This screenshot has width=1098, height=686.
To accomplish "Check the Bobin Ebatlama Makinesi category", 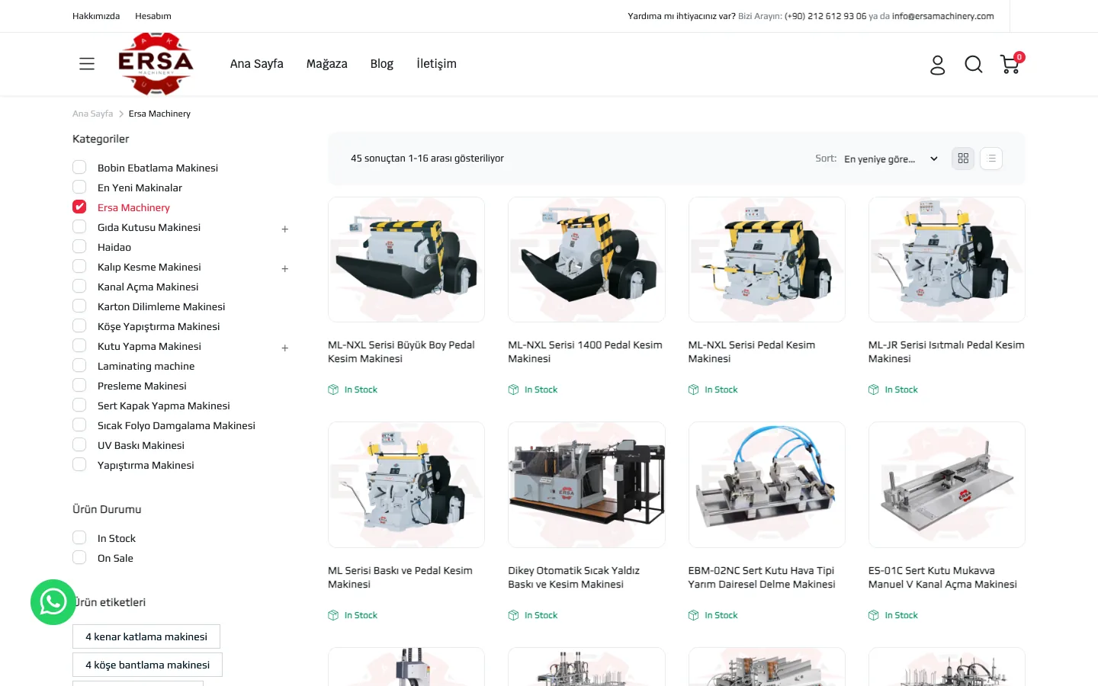I will pyautogui.click(x=79, y=168).
